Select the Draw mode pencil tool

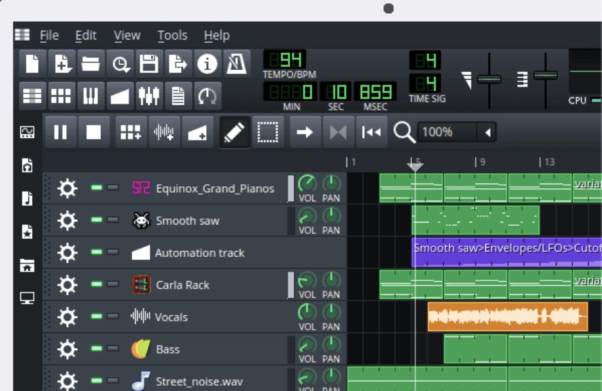(x=234, y=132)
